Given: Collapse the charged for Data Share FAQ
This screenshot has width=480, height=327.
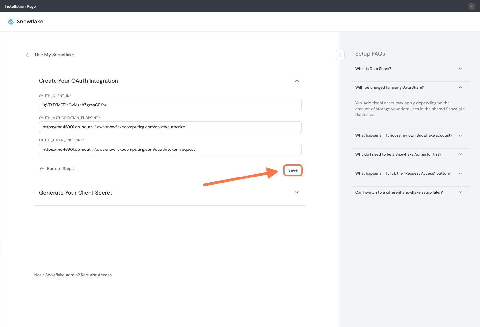Looking at the screenshot, I should click(460, 87).
